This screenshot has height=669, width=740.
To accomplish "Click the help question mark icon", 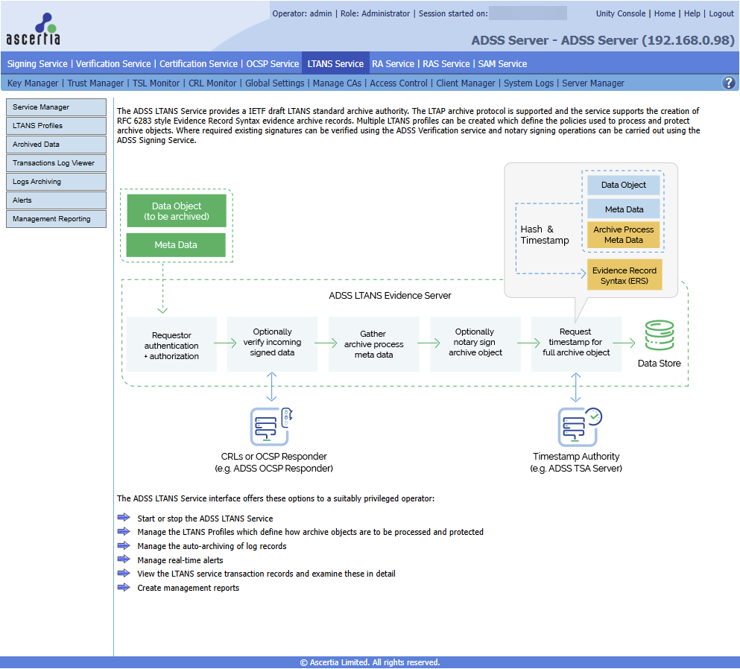I will pos(729,83).
